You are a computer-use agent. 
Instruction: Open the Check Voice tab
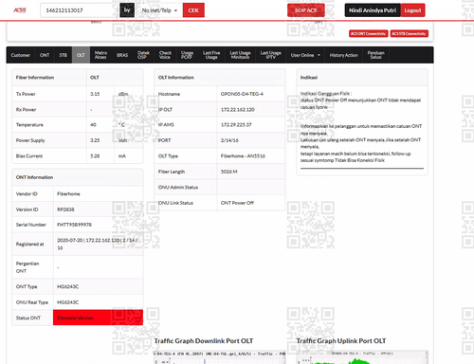165,55
